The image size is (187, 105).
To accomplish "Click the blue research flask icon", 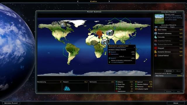I will (67, 88).
